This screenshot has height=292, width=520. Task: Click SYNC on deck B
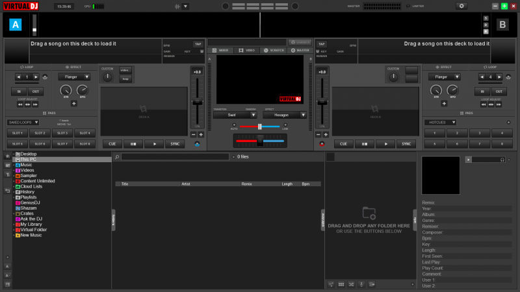pyautogui.click(x=406, y=144)
